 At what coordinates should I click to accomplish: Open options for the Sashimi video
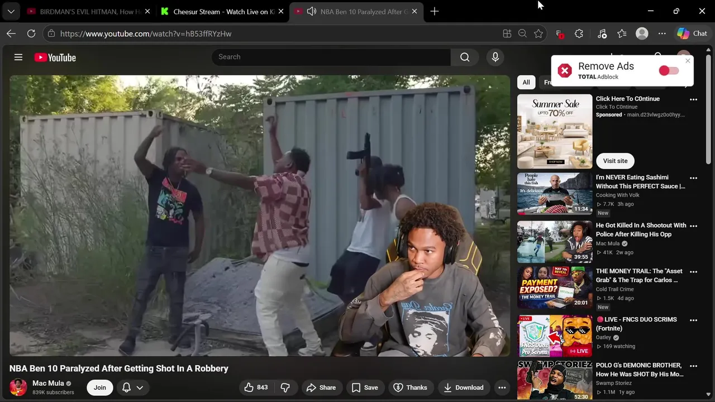[693, 178]
